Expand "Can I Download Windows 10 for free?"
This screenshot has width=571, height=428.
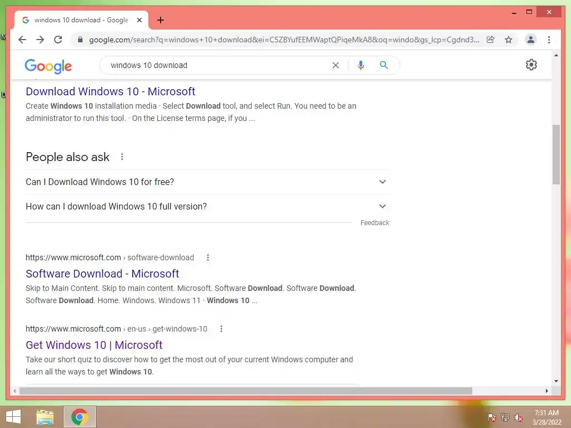207,182
